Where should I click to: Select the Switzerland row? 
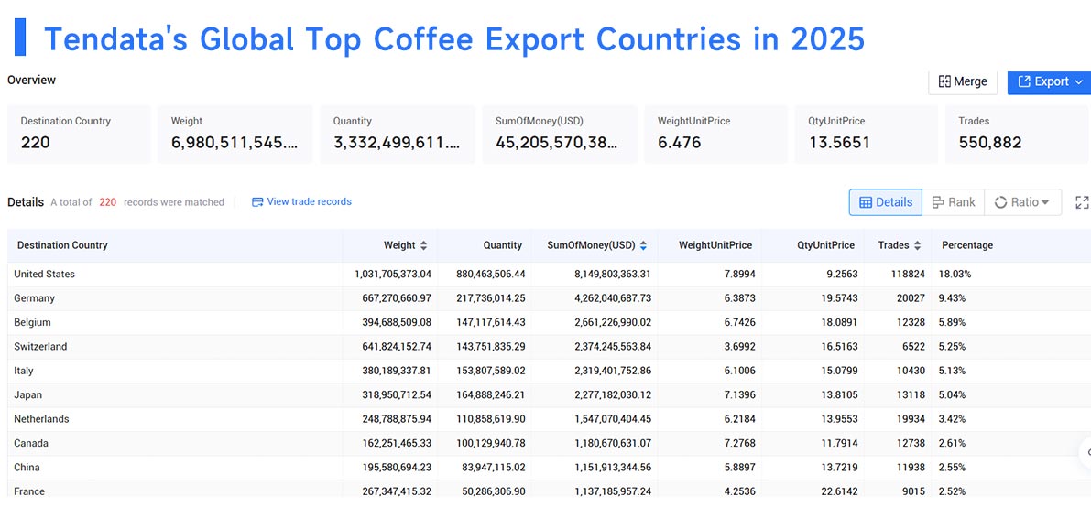point(549,346)
